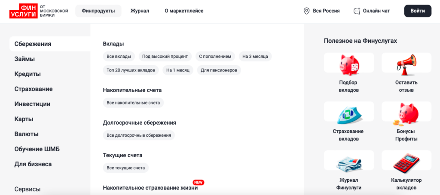Select the Займы category in sidebar
Screen dimensions: 440x195
click(x=24, y=59)
